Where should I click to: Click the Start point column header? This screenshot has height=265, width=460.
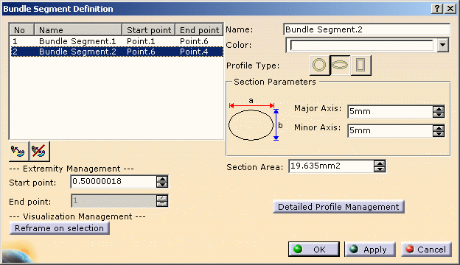tap(149, 30)
